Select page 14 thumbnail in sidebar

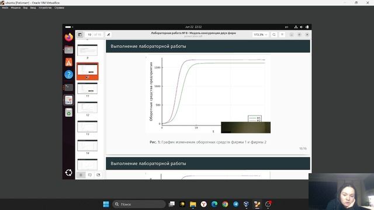(x=88, y=145)
